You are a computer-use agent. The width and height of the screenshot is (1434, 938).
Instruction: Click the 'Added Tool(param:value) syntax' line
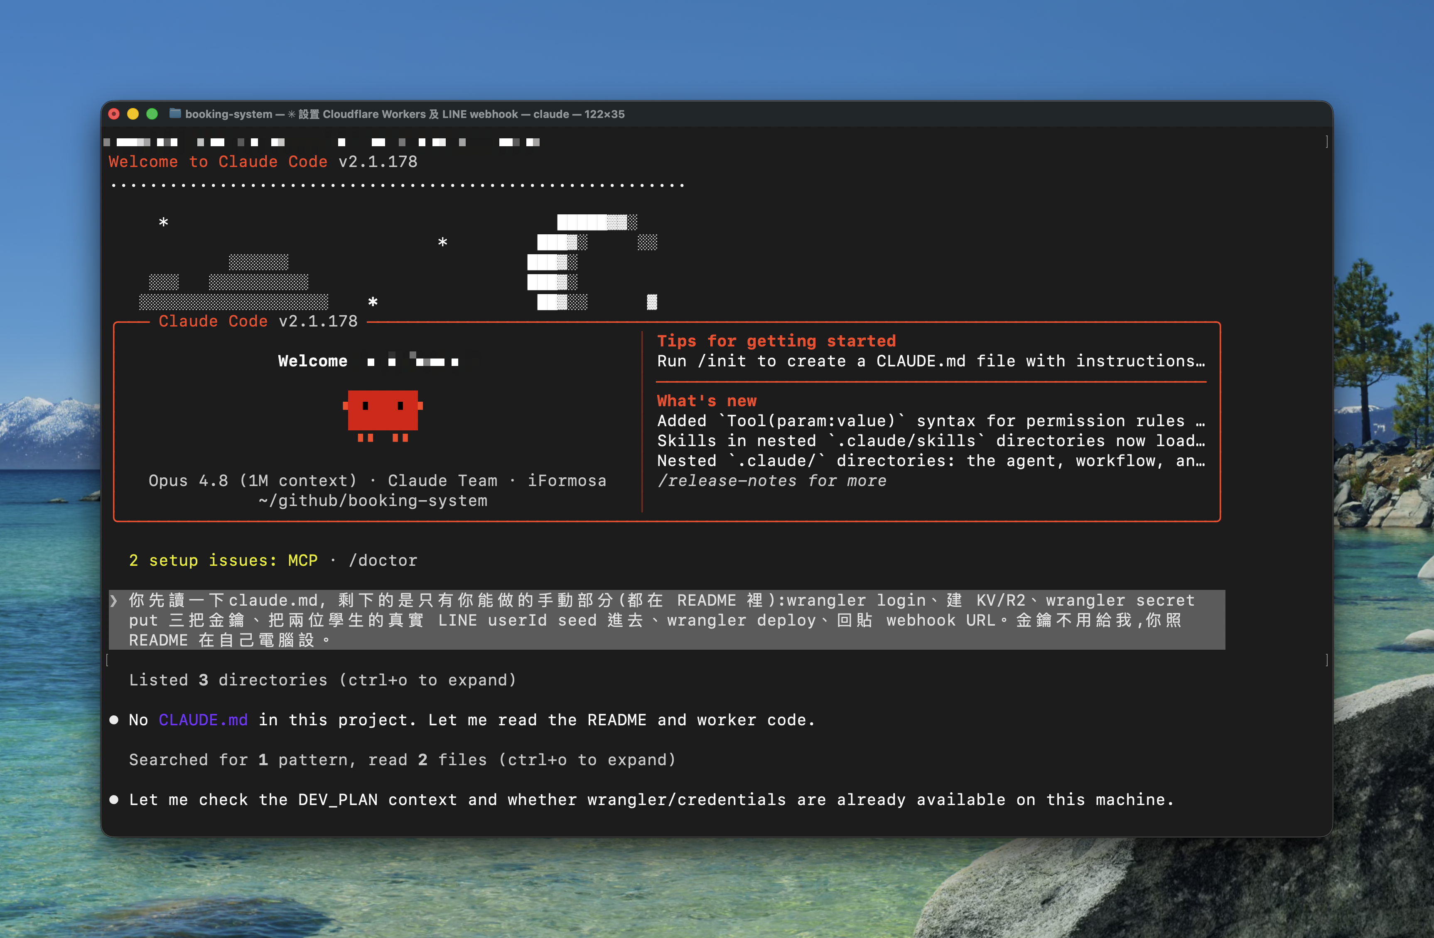(931, 420)
